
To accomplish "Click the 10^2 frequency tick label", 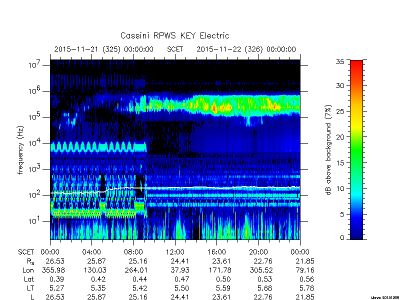I will pos(35,194).
